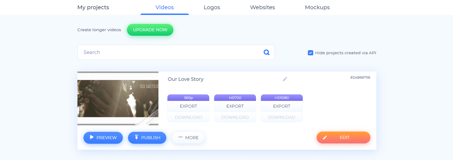The height and width of the screenshot is (160, 453).
Task: Preview the Our Love Story video
Action: pyautogui.click(x=103, y=138)
